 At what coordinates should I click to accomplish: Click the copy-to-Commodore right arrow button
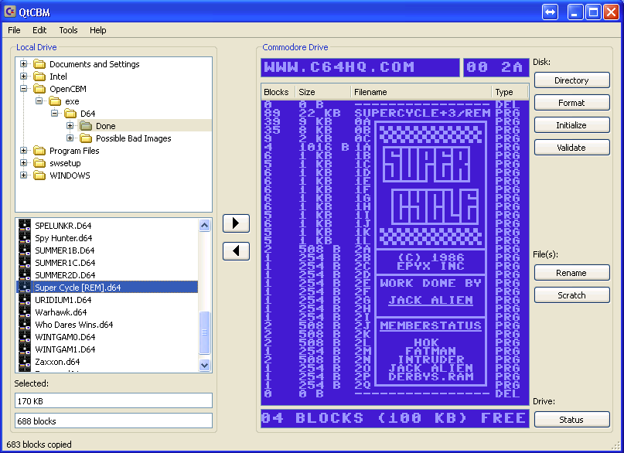(236, 223)
